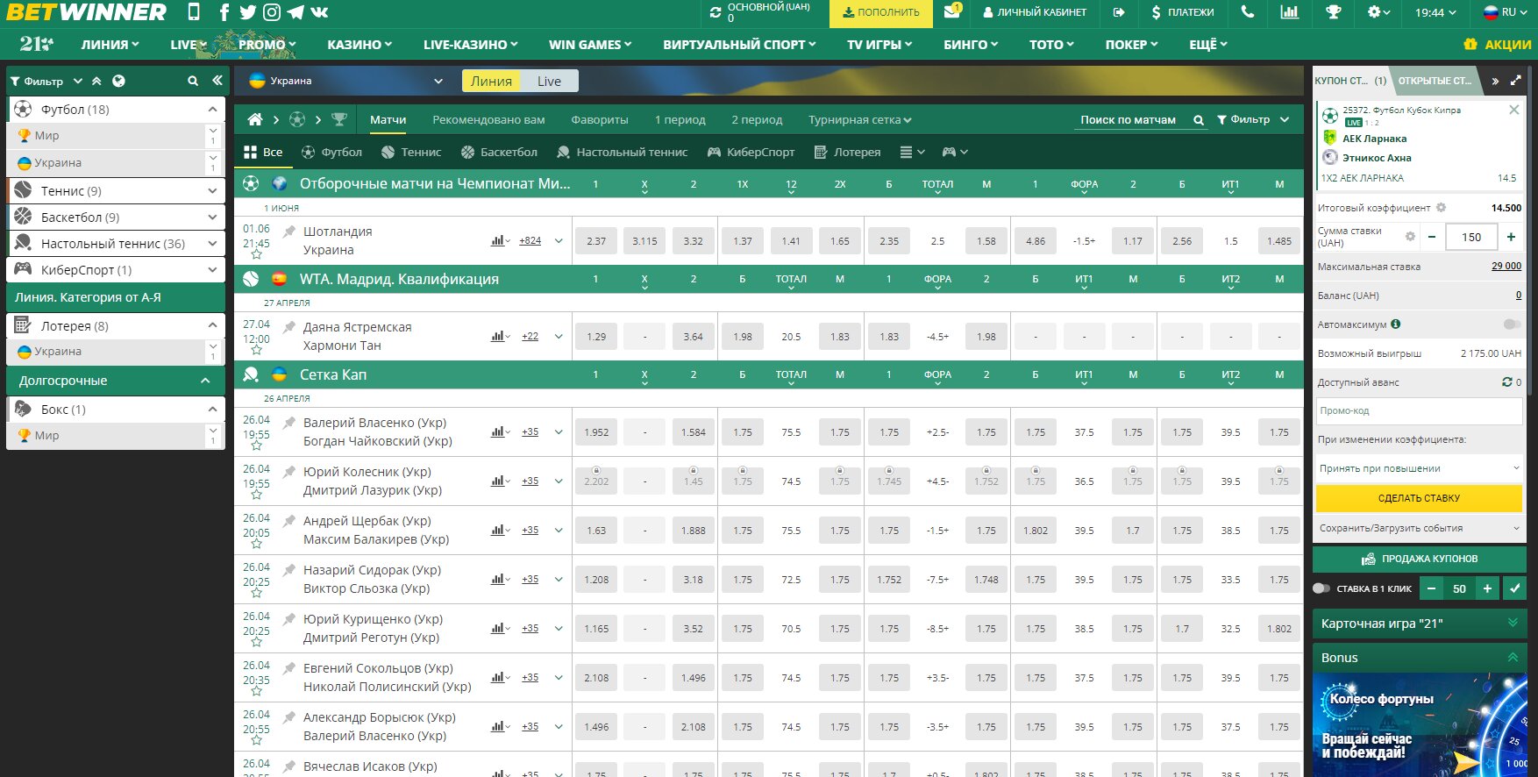The height and width of the screenshot is (777, 1538).
Task: Open the Casino menu
Action: [359, 45]
